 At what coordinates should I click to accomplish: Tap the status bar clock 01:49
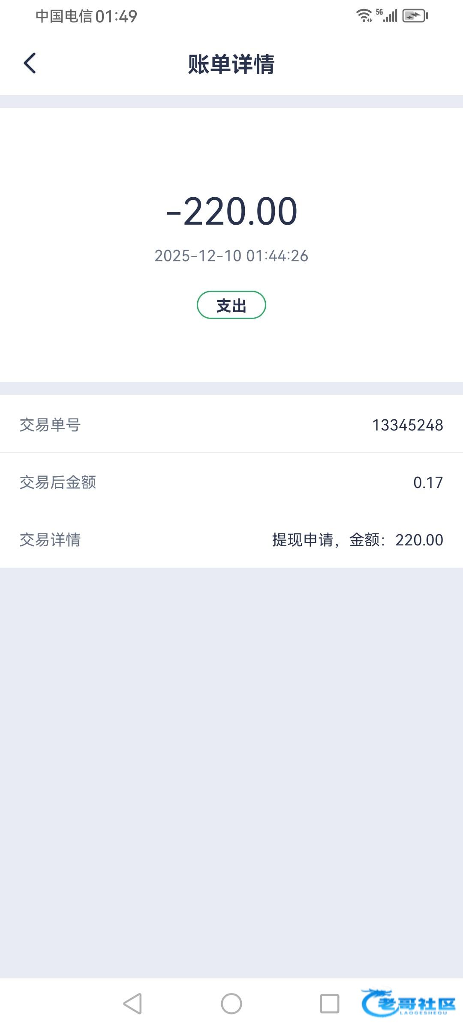116,16
